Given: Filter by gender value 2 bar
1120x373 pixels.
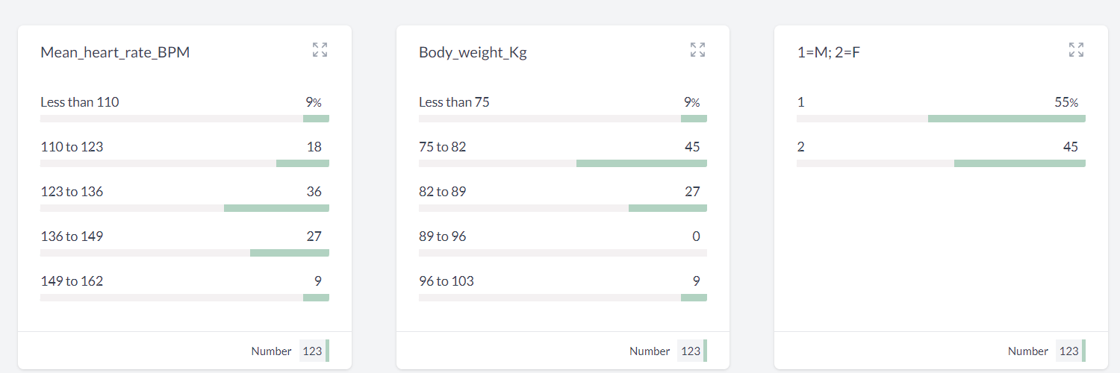Looking at the screenshot, I should pyautogui.click(x=941, y=163).
